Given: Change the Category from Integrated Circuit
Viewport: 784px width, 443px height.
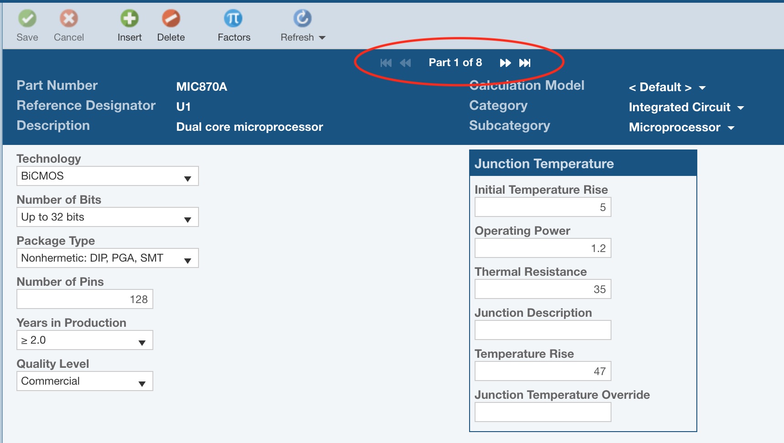Looking at the screenshot, I should click(x=686, y=108).
